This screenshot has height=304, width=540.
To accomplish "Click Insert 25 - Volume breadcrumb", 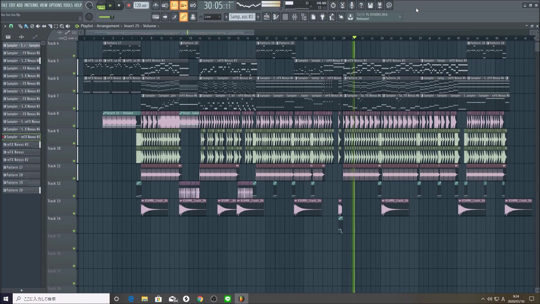I will pos(140,26).
